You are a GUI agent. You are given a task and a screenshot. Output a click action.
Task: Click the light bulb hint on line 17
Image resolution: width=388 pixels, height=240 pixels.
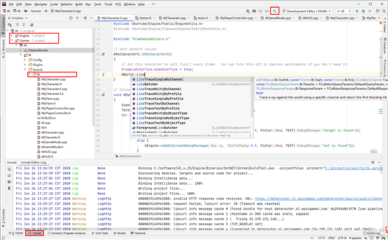pyautogui.click(x=103, y=74)
